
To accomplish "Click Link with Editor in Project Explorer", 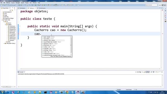I will click(x=12, y=10).
